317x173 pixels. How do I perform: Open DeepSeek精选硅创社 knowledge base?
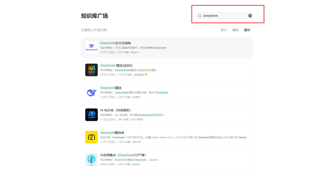115,65
